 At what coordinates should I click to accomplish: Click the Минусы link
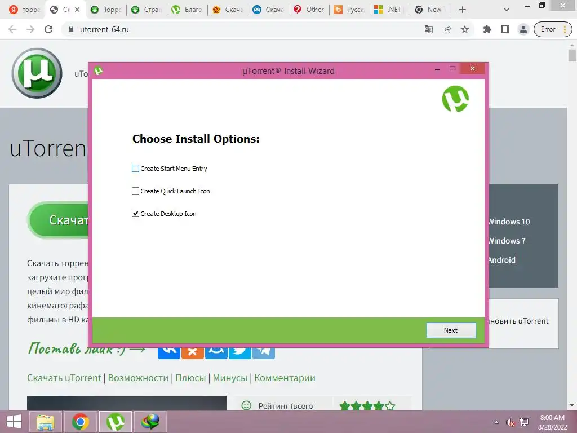click(230, 378)
